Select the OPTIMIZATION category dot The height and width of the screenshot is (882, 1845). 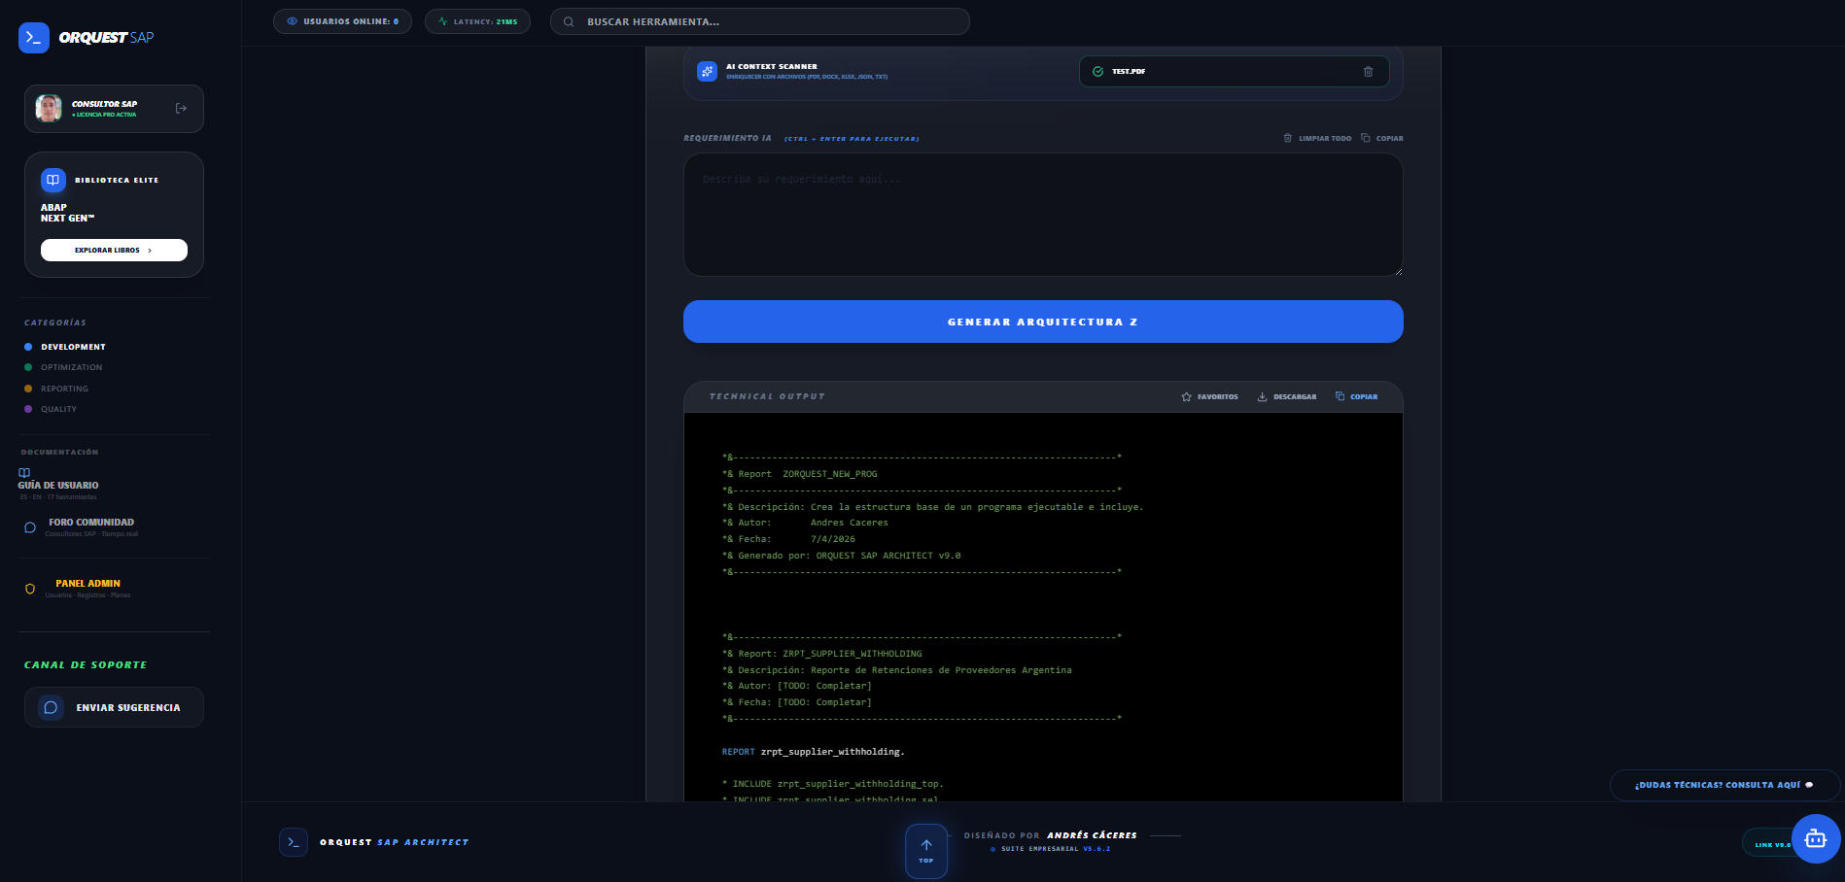28,367
